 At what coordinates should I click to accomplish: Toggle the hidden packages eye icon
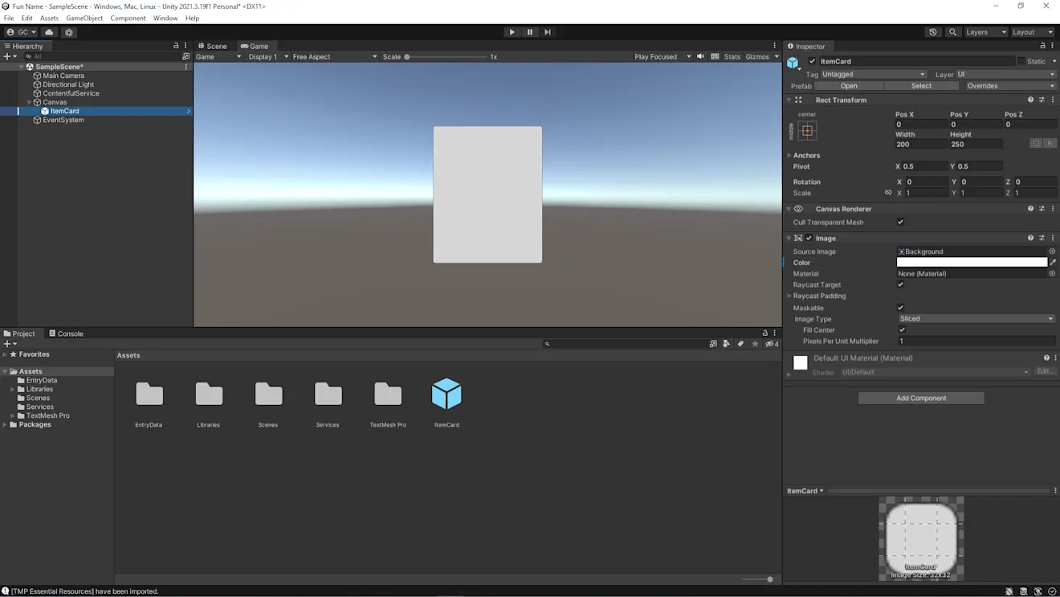(x=771, y=344)
